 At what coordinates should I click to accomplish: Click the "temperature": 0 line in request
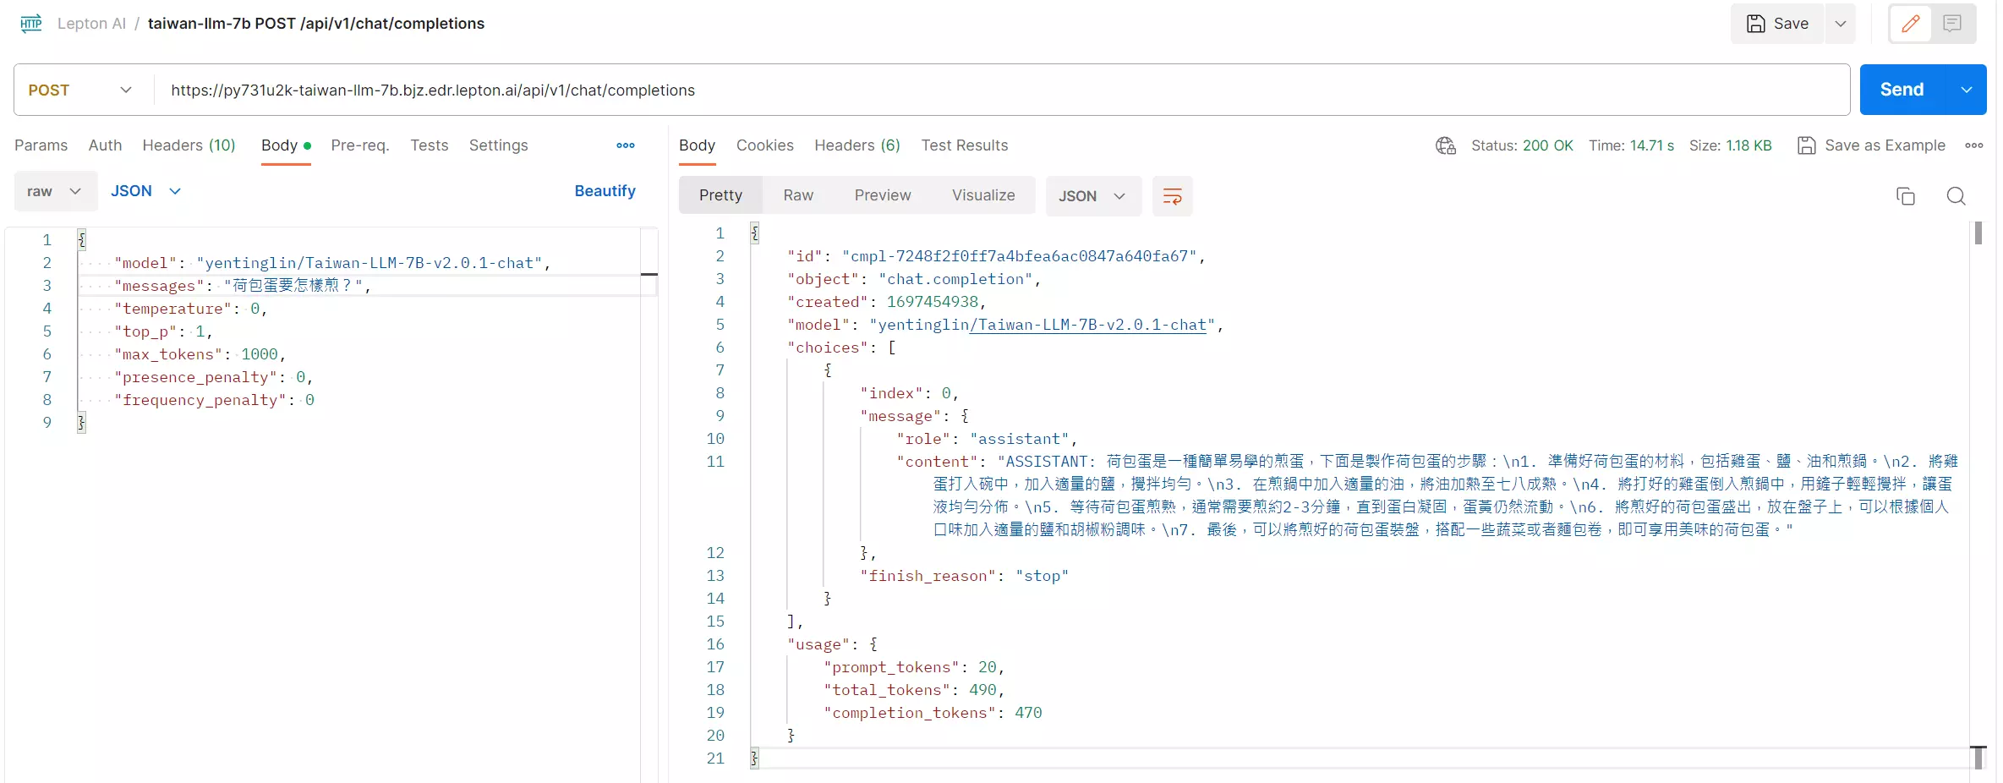point(191,309)
